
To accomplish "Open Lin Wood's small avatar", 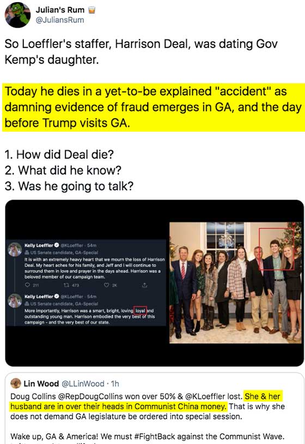I will tap(16, 384).
